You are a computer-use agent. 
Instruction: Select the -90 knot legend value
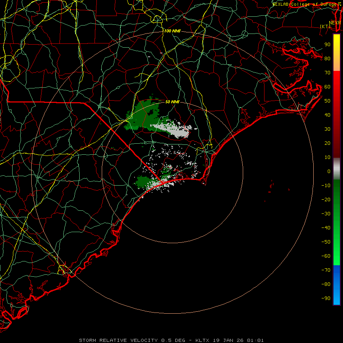(x=326, y=298)
